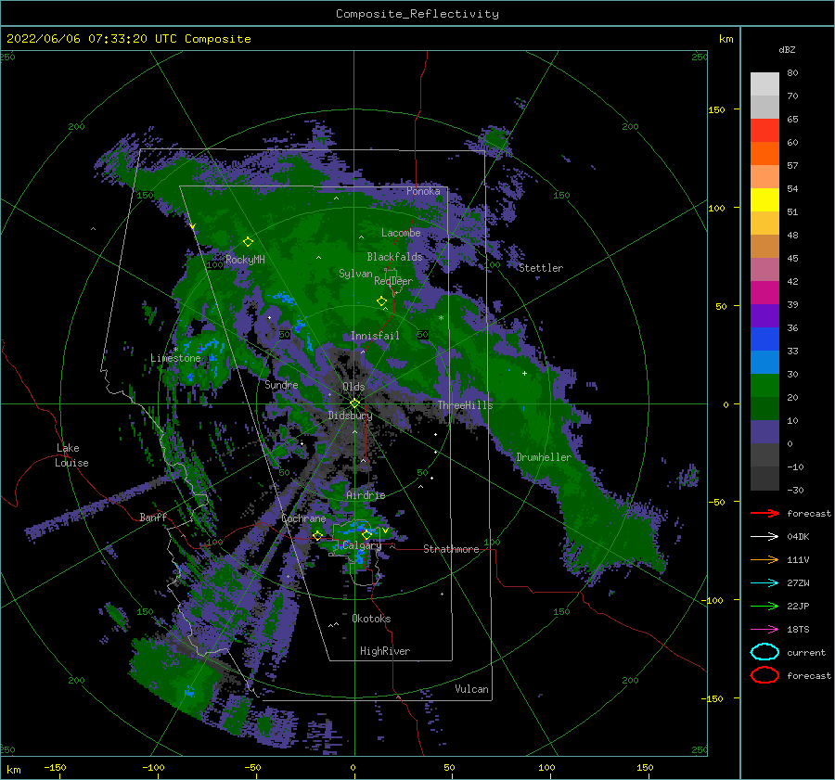Click the red 'forecast' ellipse legend icon

[764, 675]
